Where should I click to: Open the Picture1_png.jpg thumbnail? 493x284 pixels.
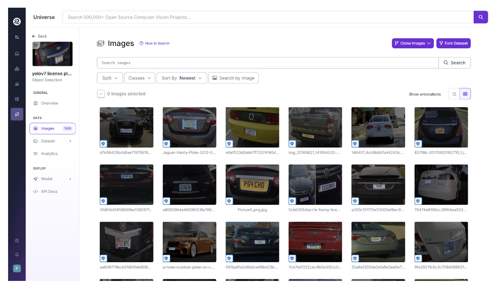pyautogui.click(x=252, y=185)
